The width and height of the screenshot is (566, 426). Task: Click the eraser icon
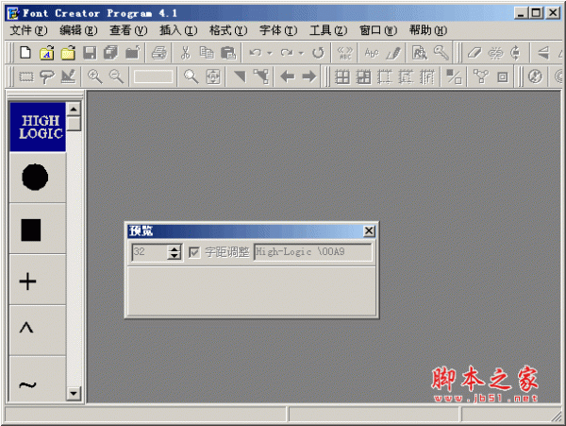[474, 53]
